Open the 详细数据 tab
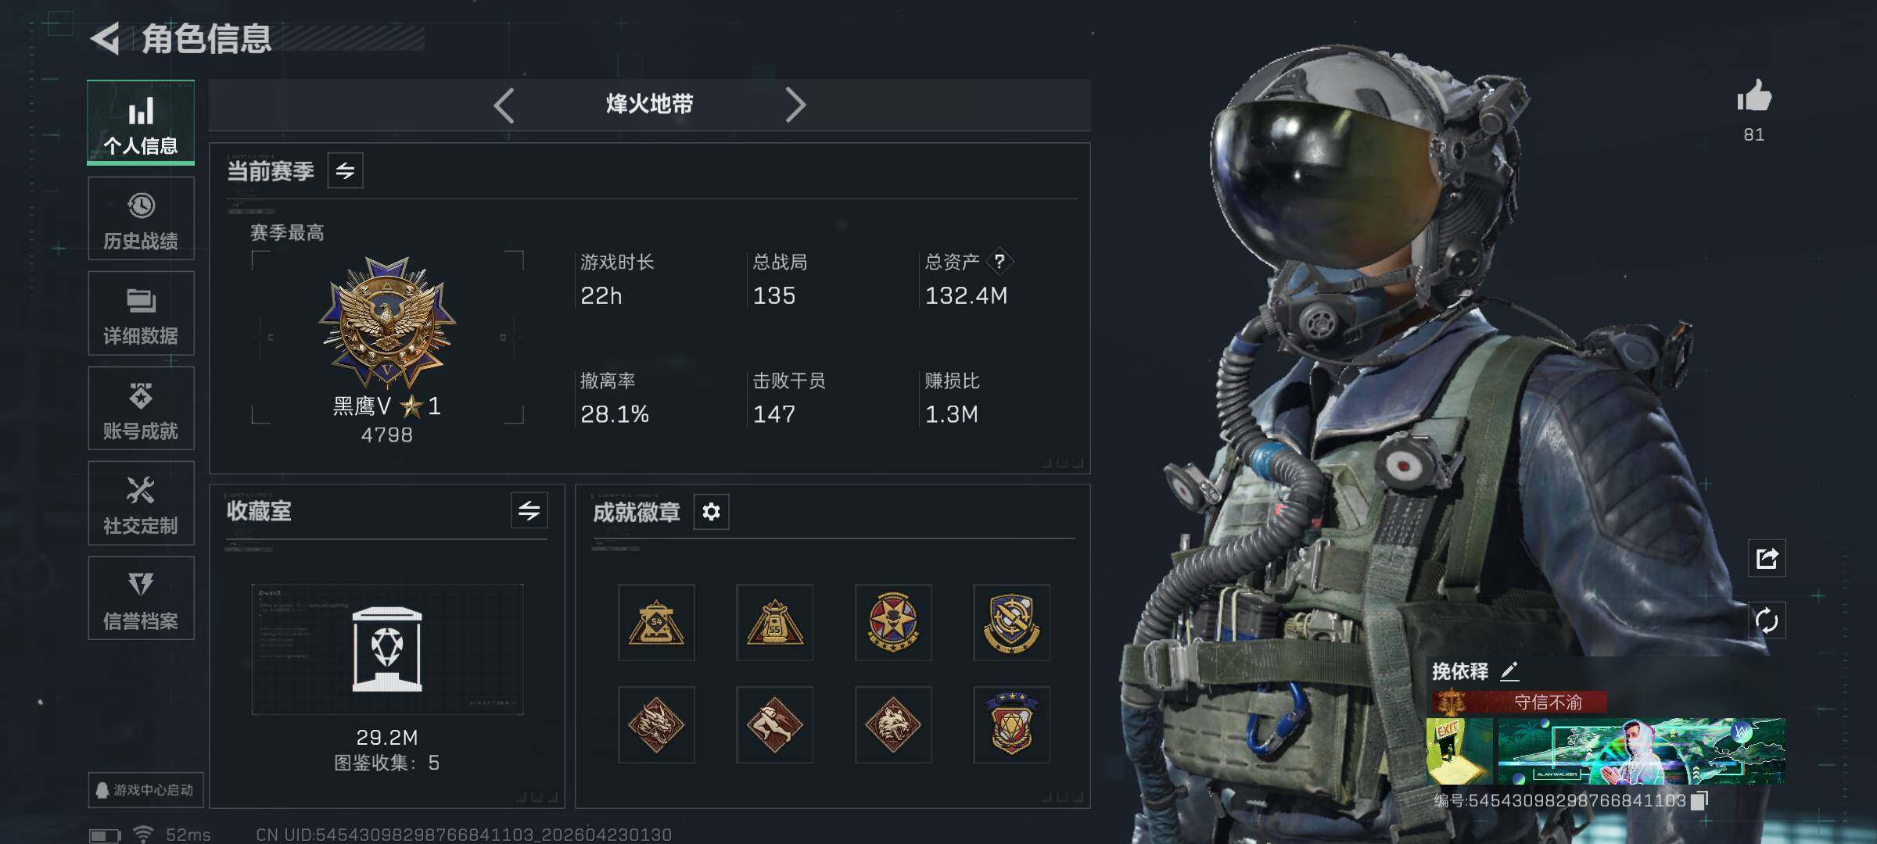Viewport: 1877px width, 844px height. [141, 313]
